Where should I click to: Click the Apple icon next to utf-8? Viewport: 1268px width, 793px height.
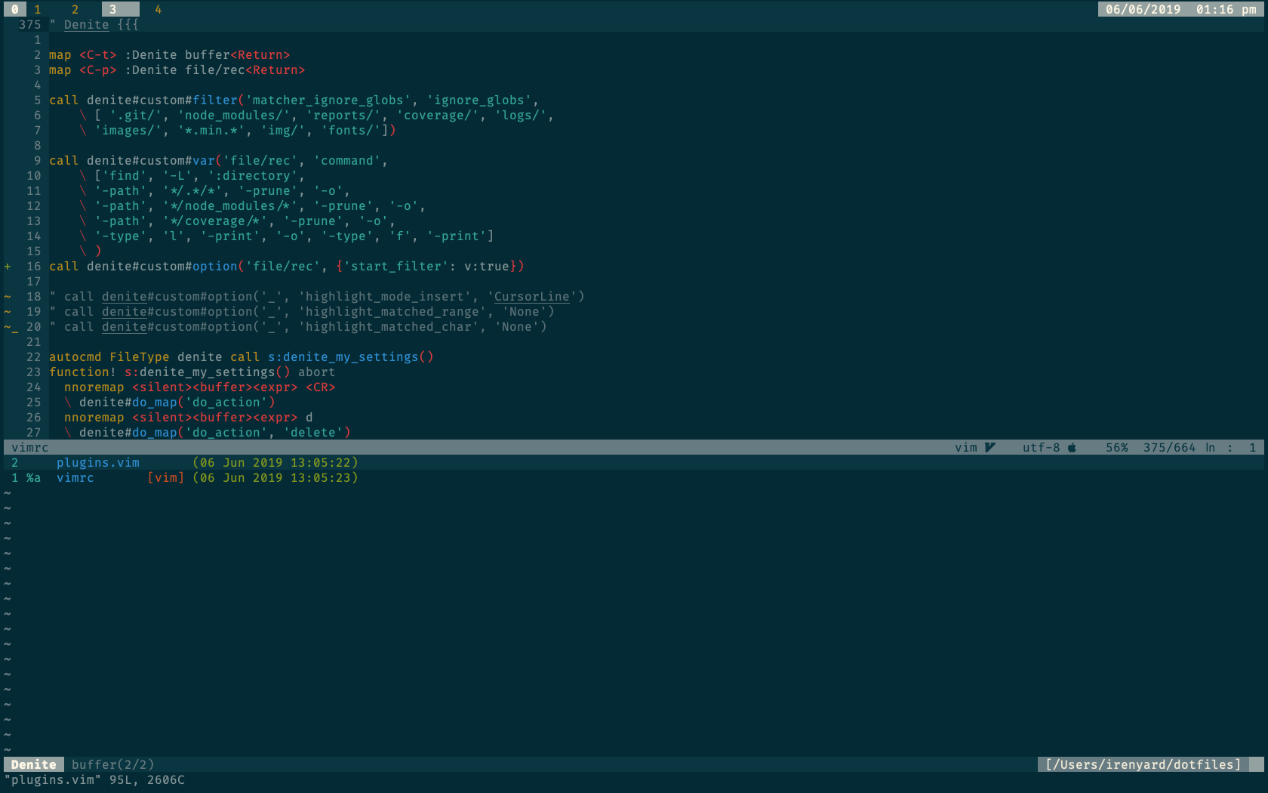click(1073, 447)
